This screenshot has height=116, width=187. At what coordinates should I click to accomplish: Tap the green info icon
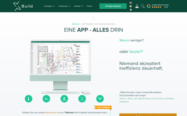coord(28,99)
